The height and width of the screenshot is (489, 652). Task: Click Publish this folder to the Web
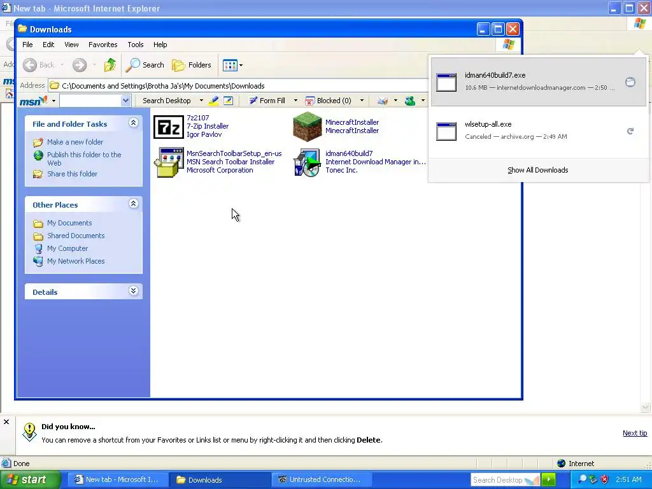[84, 159]
